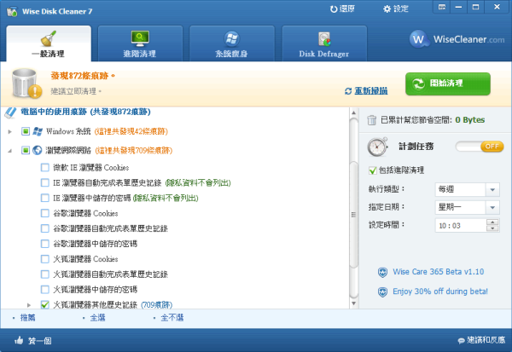Minimize the Wise Disk Cleaner window
512x352 pixels.
pos(459,7)
